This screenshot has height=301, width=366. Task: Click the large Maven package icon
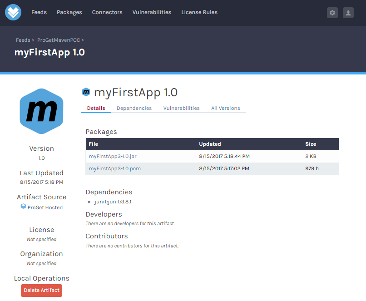pyautogui.click(x=41, y=111)
